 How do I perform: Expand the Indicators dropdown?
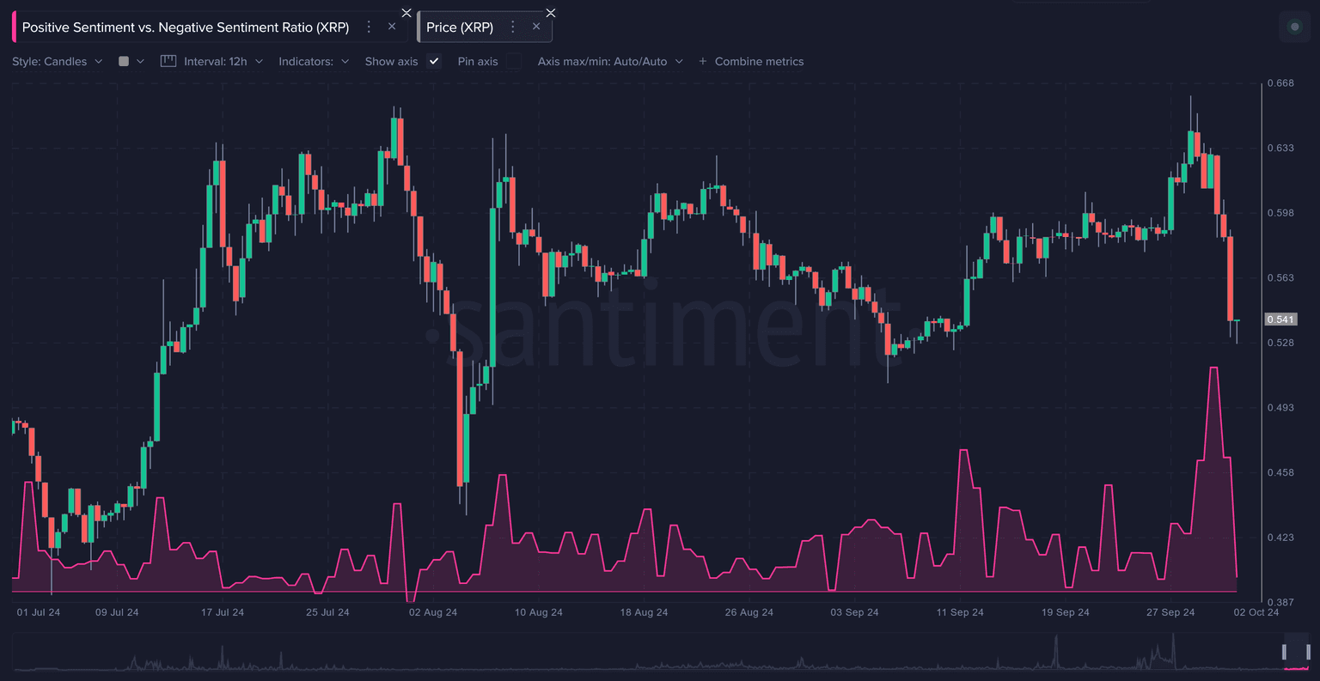point(314,61)
